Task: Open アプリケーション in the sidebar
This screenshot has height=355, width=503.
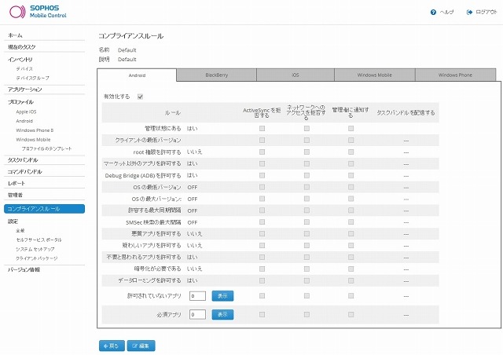Action: click(x=24, y=90)
